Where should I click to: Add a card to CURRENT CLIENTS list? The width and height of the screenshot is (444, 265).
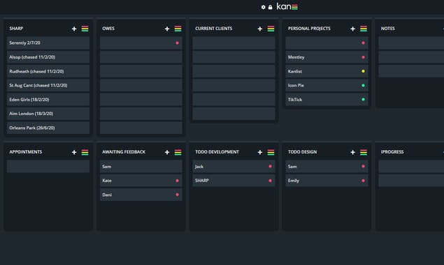pos(259,29)
